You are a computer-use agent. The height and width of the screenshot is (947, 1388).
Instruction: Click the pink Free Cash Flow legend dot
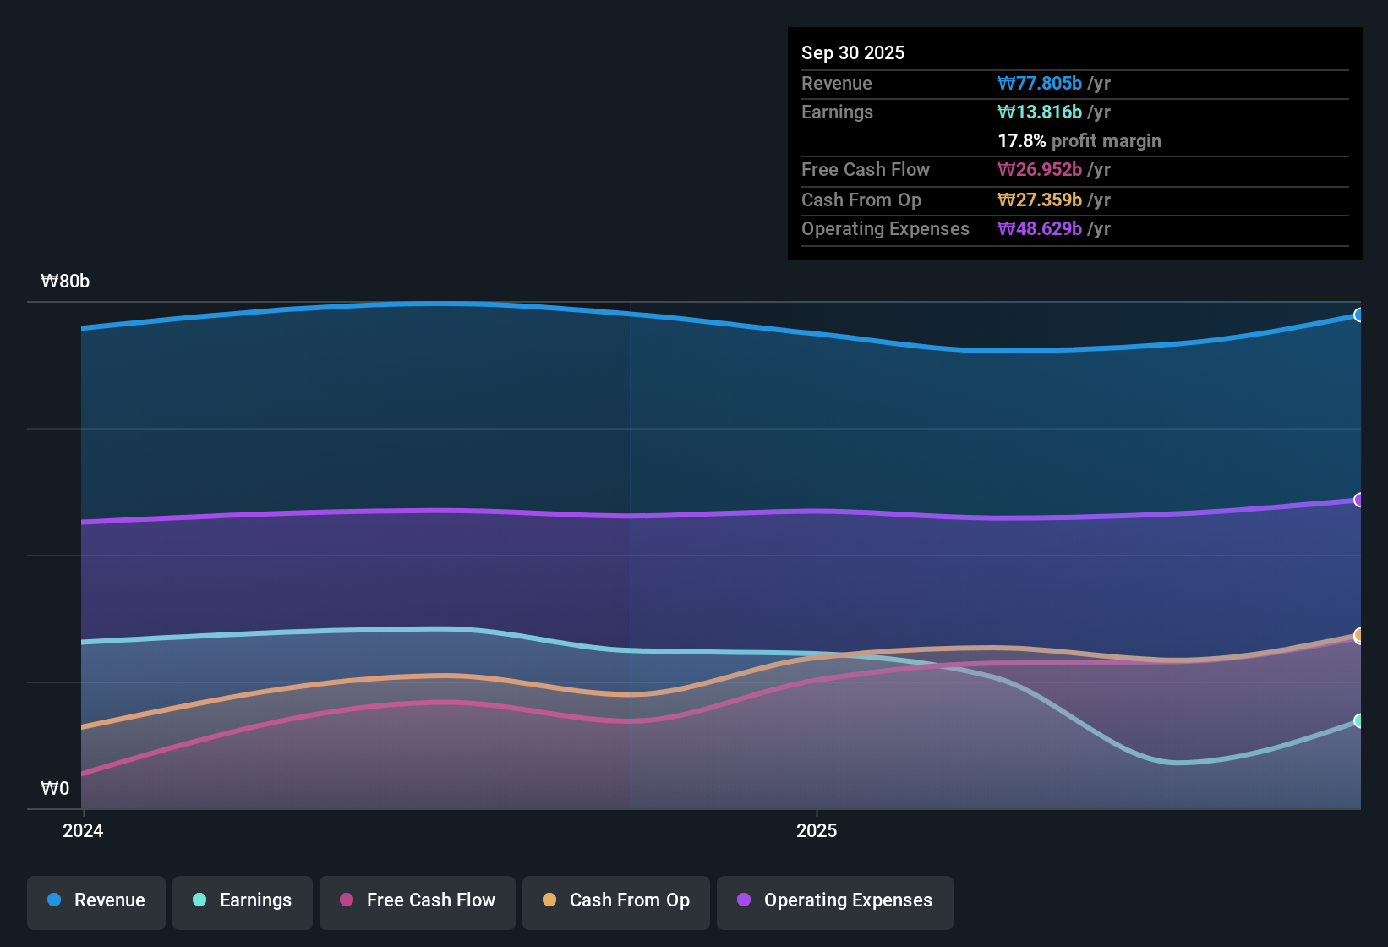click(346, 900)
